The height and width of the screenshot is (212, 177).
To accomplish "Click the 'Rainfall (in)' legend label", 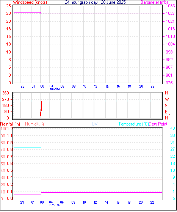I will pyautogui.click(x=10, y=124).
